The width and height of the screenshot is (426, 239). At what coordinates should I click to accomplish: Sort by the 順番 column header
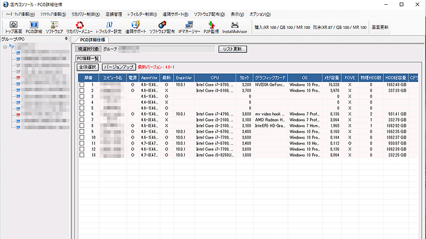coord(88,78)
